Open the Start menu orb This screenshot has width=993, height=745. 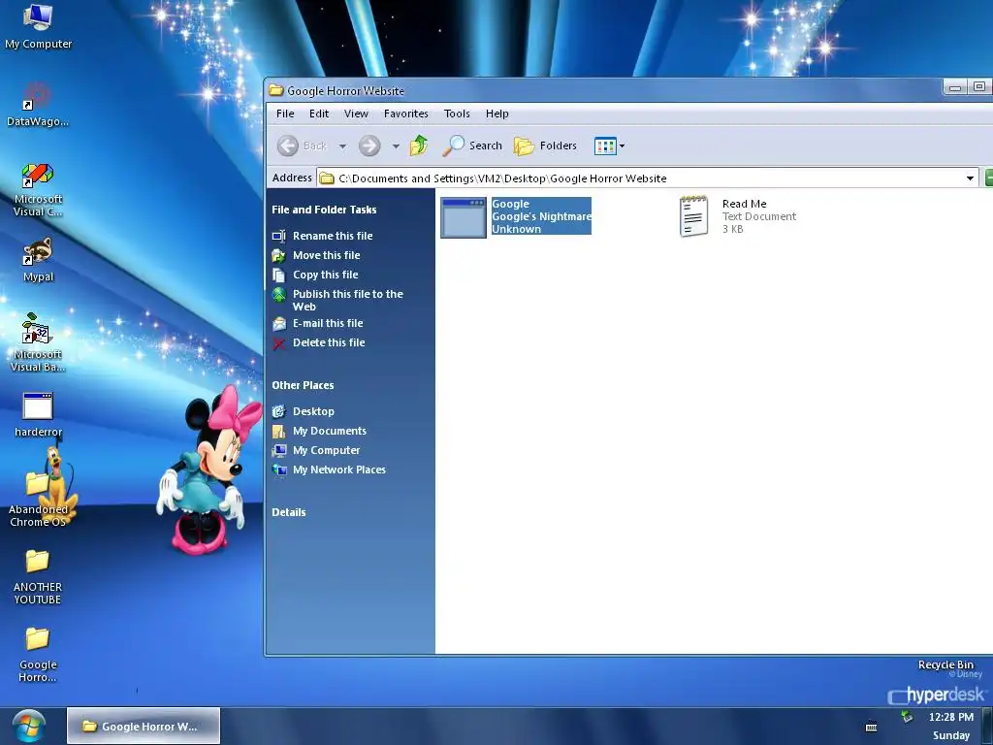28,726
